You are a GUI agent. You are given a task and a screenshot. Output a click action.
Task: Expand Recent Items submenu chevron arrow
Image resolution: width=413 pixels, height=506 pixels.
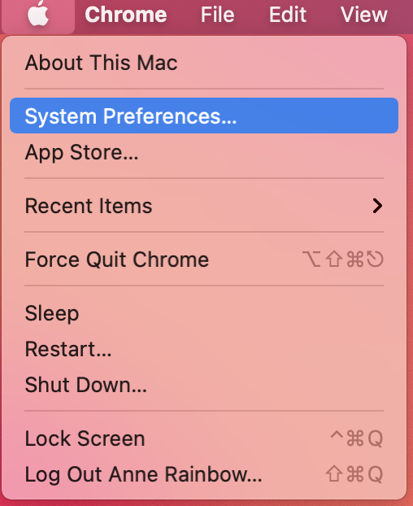coord(377,206)
